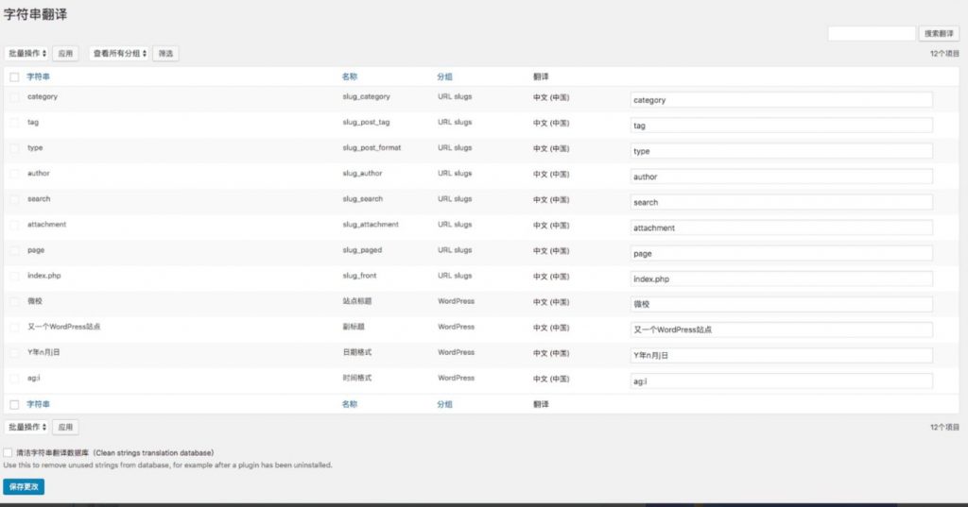Sort by 字符串 in the table footer
This screenshot has height=507, width=968.
(x=38, y=404)
